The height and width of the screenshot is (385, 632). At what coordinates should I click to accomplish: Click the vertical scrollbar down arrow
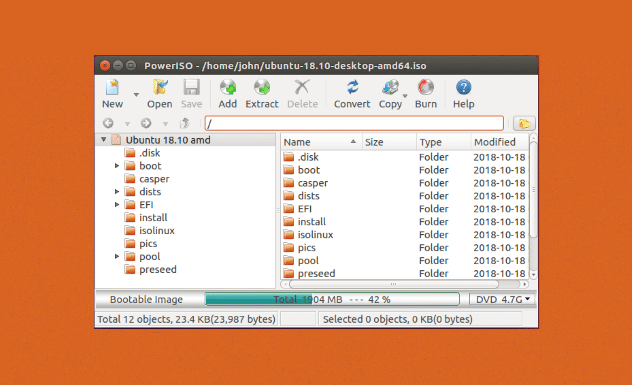point(533,275)
